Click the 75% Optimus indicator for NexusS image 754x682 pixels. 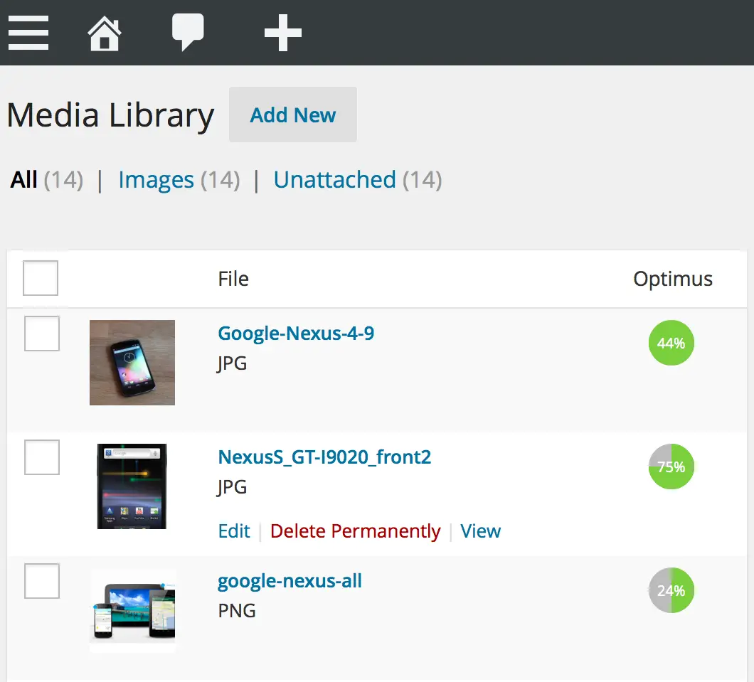tap(670, 467)
